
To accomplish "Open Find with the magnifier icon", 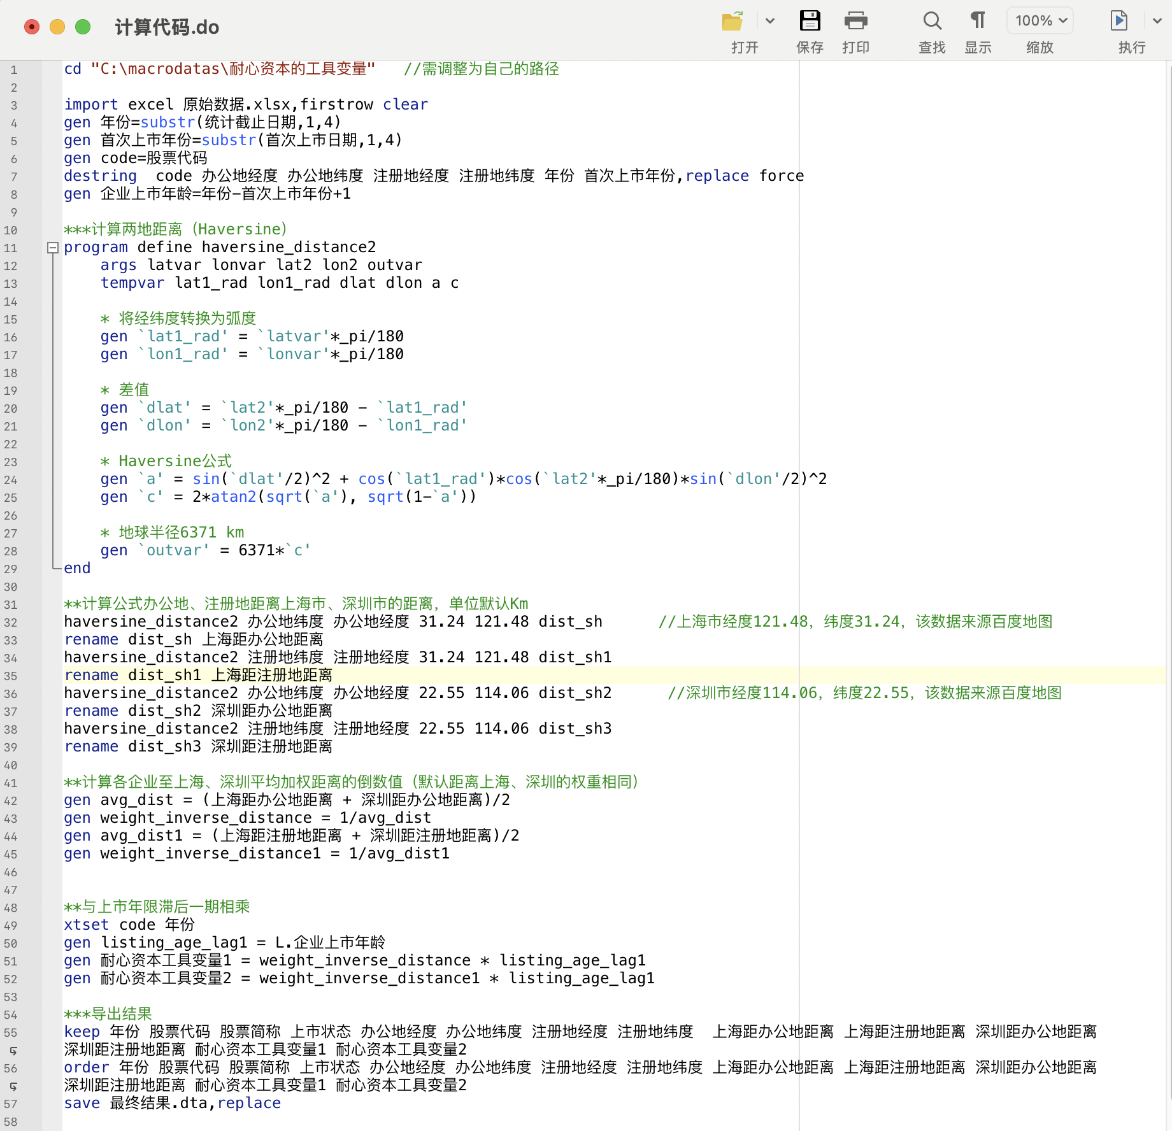I will 932,22.
